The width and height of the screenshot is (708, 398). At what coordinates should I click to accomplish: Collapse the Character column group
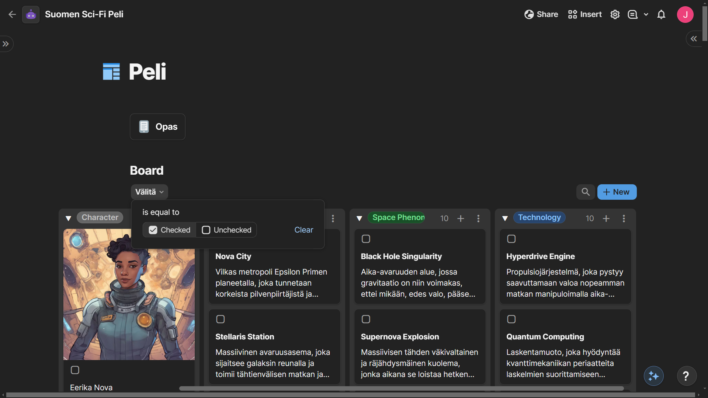(x=68, y=219)
